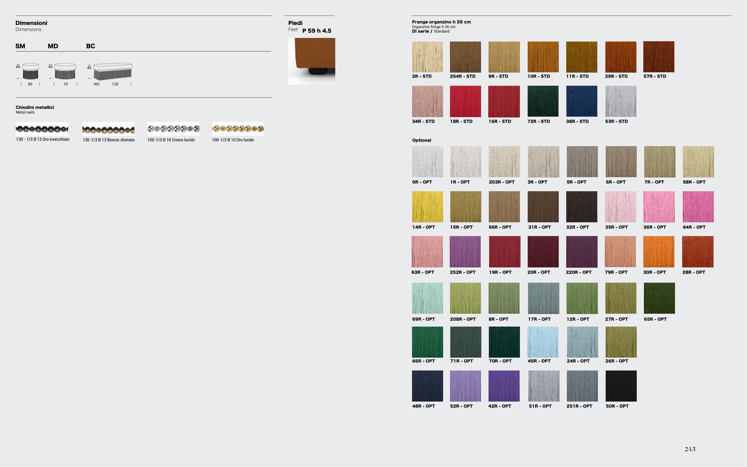Choose the 45R - OPT light blue swatch
Screen dimensions: 747x467
[x=543, y=342]
